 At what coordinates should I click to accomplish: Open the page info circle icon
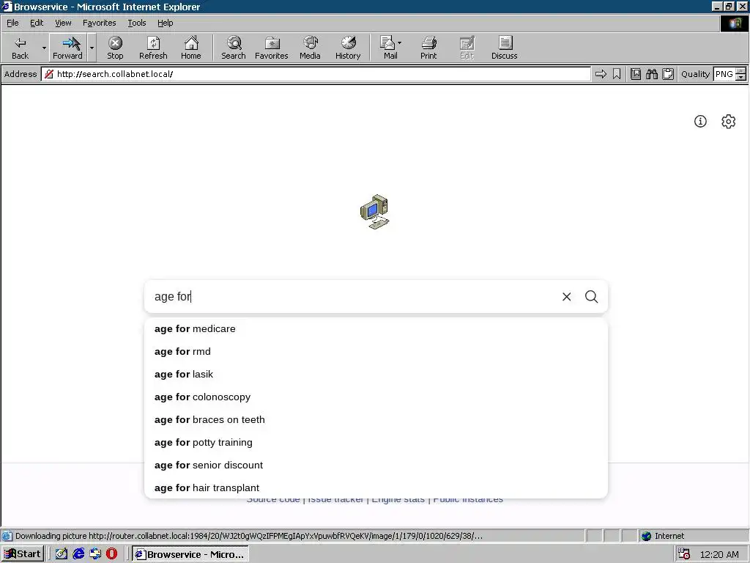pos(700,121)
